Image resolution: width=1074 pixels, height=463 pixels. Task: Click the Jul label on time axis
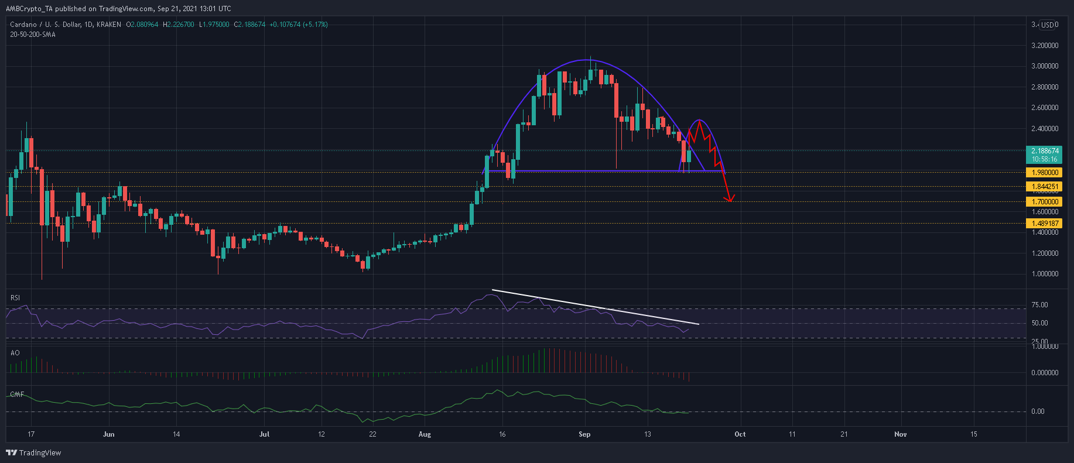coord(264,434)
